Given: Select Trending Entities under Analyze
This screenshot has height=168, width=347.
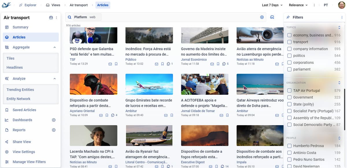Looking at the screenshot, I should pos(20,90).
